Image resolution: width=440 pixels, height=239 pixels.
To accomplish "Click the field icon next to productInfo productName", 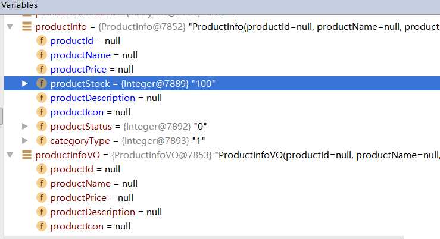I will 42,55.
